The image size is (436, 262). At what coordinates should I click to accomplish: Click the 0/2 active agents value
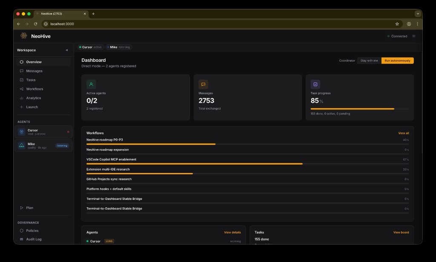pos(92,101)
